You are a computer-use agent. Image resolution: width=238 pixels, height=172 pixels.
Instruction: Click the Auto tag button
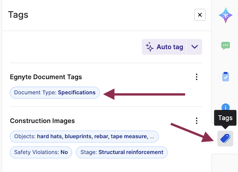pos(164,47)
